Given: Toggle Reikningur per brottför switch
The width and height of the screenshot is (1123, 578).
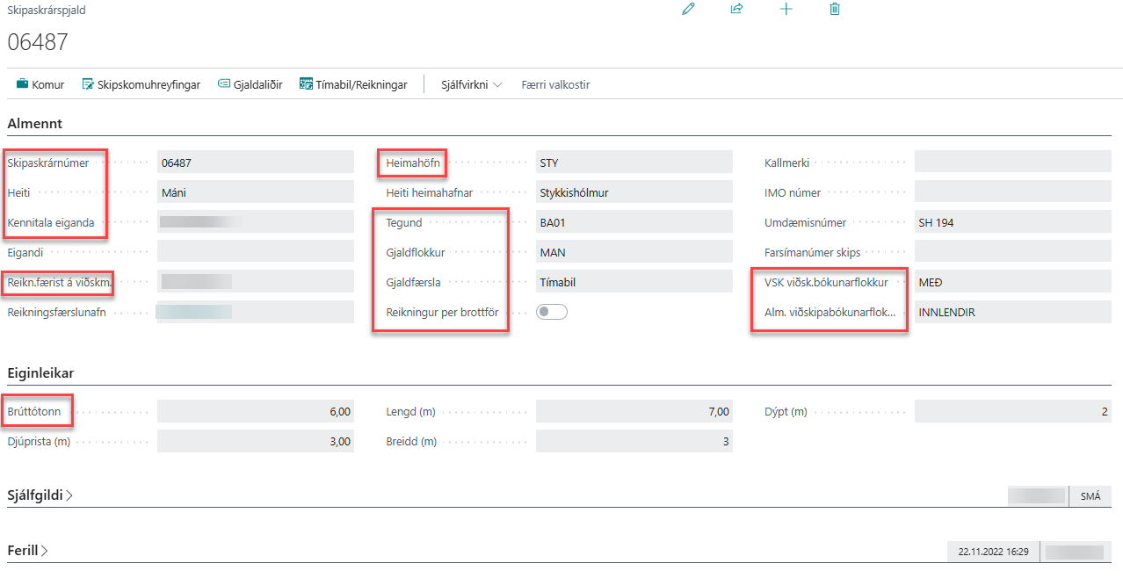Looking at the screenshot, I should [x=552, y=312].
